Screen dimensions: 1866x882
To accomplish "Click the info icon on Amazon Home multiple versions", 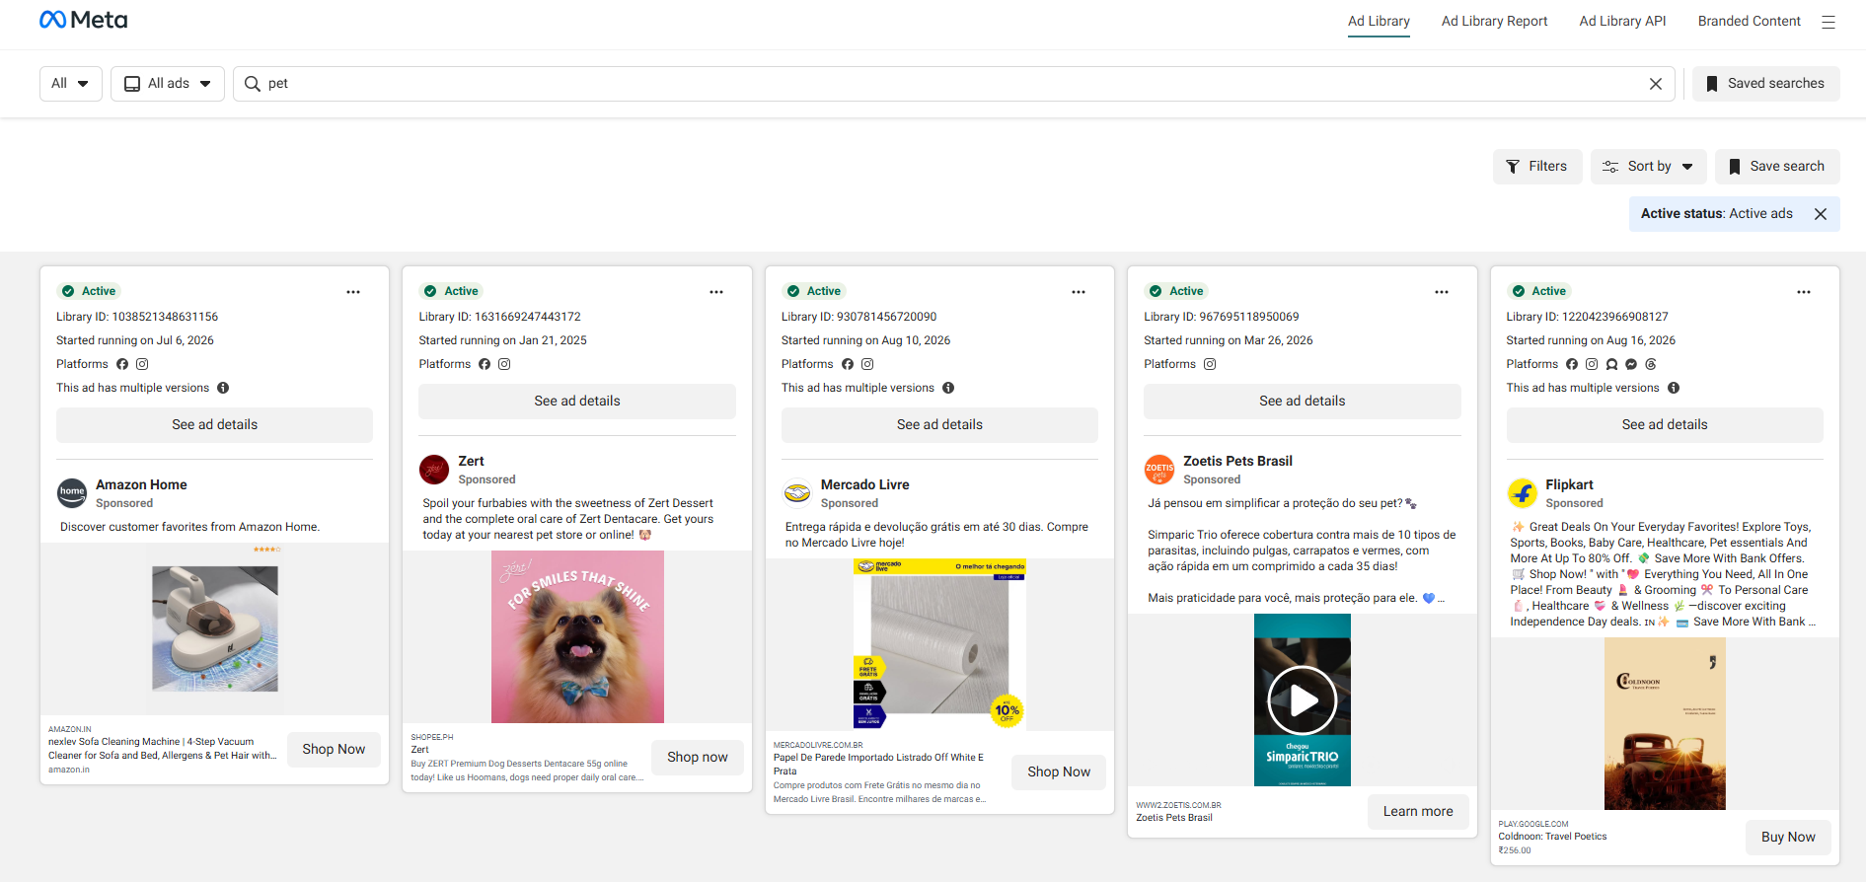I will (223, 388).
